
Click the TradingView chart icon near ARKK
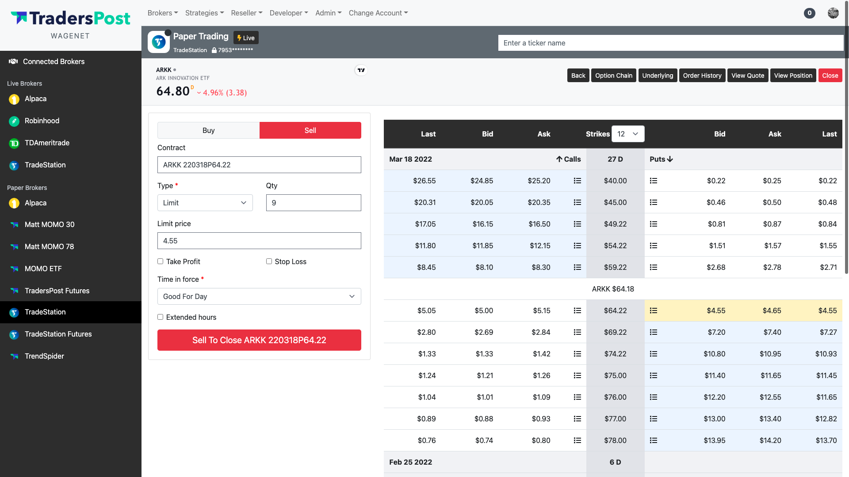click(x=361, y=70)
